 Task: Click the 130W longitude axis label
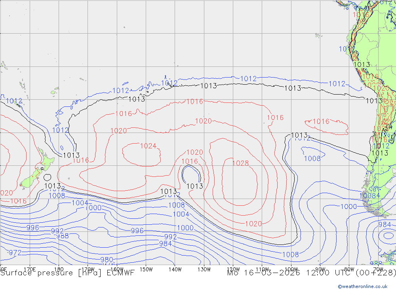[204, 269]
